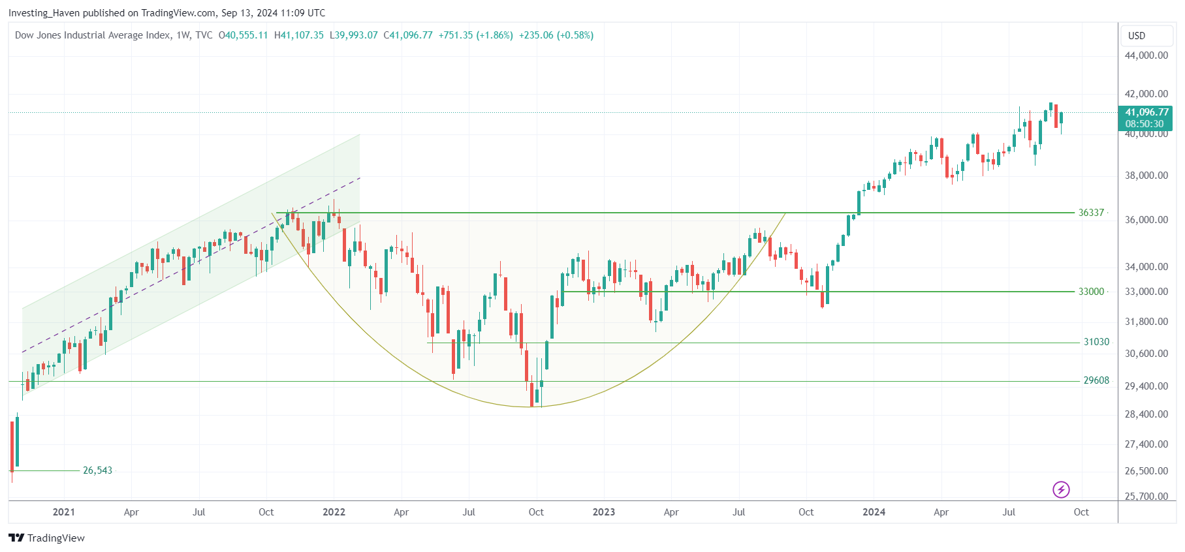Image resolution: width=1185 pixels, height=552 pixels.
Task: Click the 34,000.00 price axis value
Action: (1146, 267)
